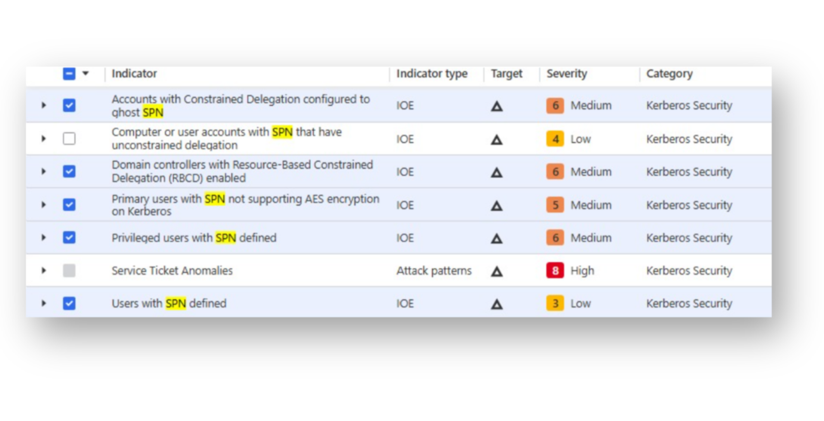824x421 pixels.
Task: Click target icon for Privileged users with SPN row
Action: click(497, 238)
